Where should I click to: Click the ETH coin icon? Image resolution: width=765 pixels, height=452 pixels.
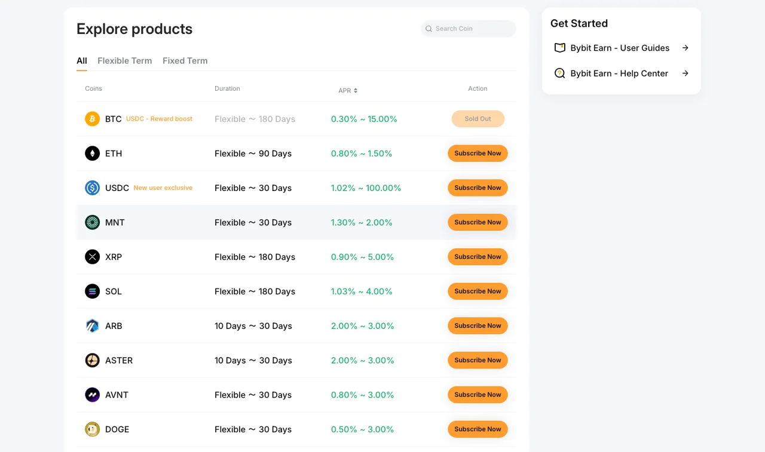click(92, 153)
